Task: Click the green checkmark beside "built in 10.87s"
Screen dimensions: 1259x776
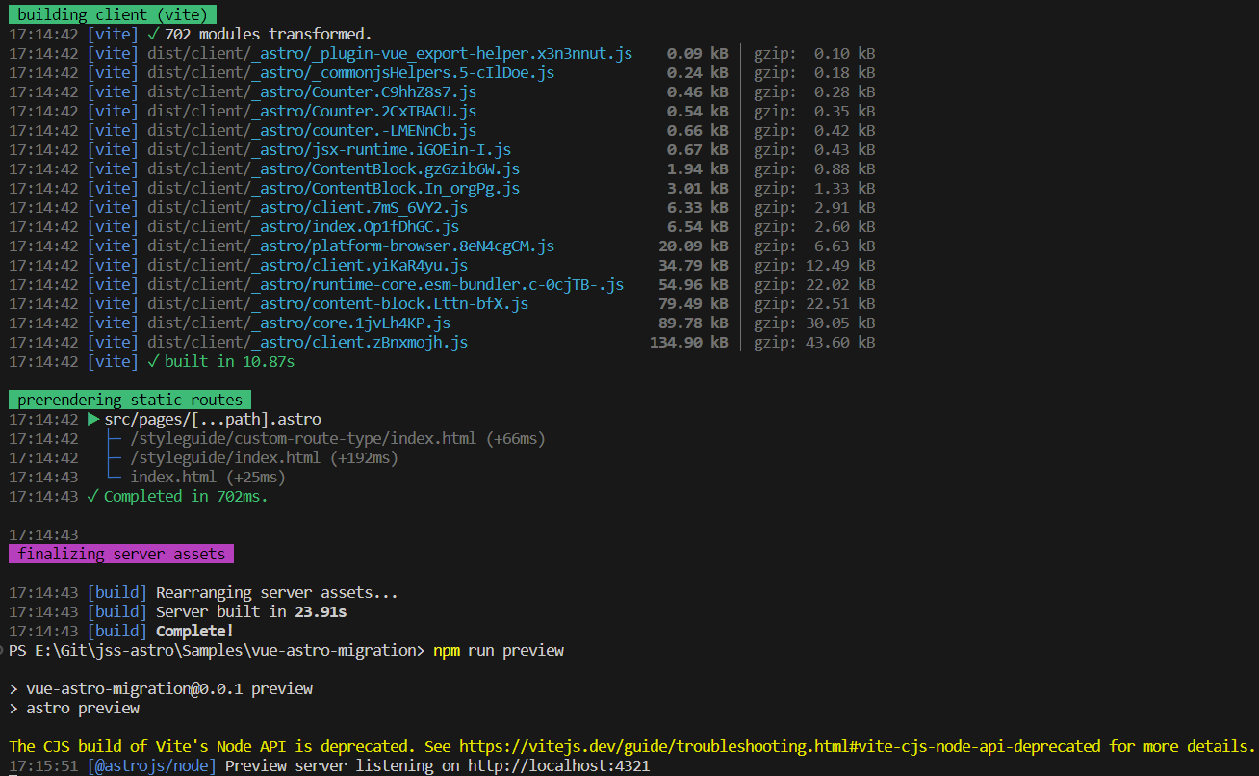Action: 153,362
